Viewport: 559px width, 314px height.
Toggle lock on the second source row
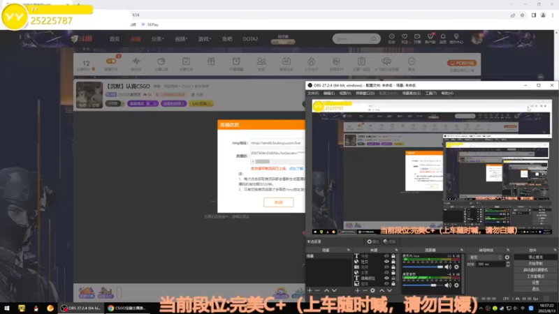pos(393,261)
